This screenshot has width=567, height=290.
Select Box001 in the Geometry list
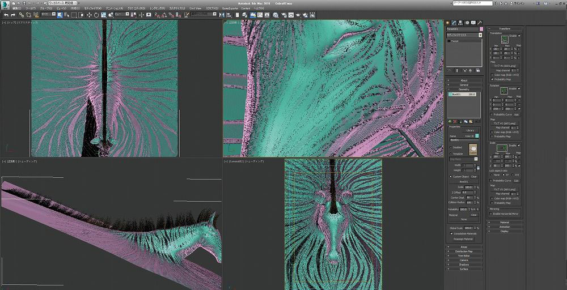click(x=458, y=95)
